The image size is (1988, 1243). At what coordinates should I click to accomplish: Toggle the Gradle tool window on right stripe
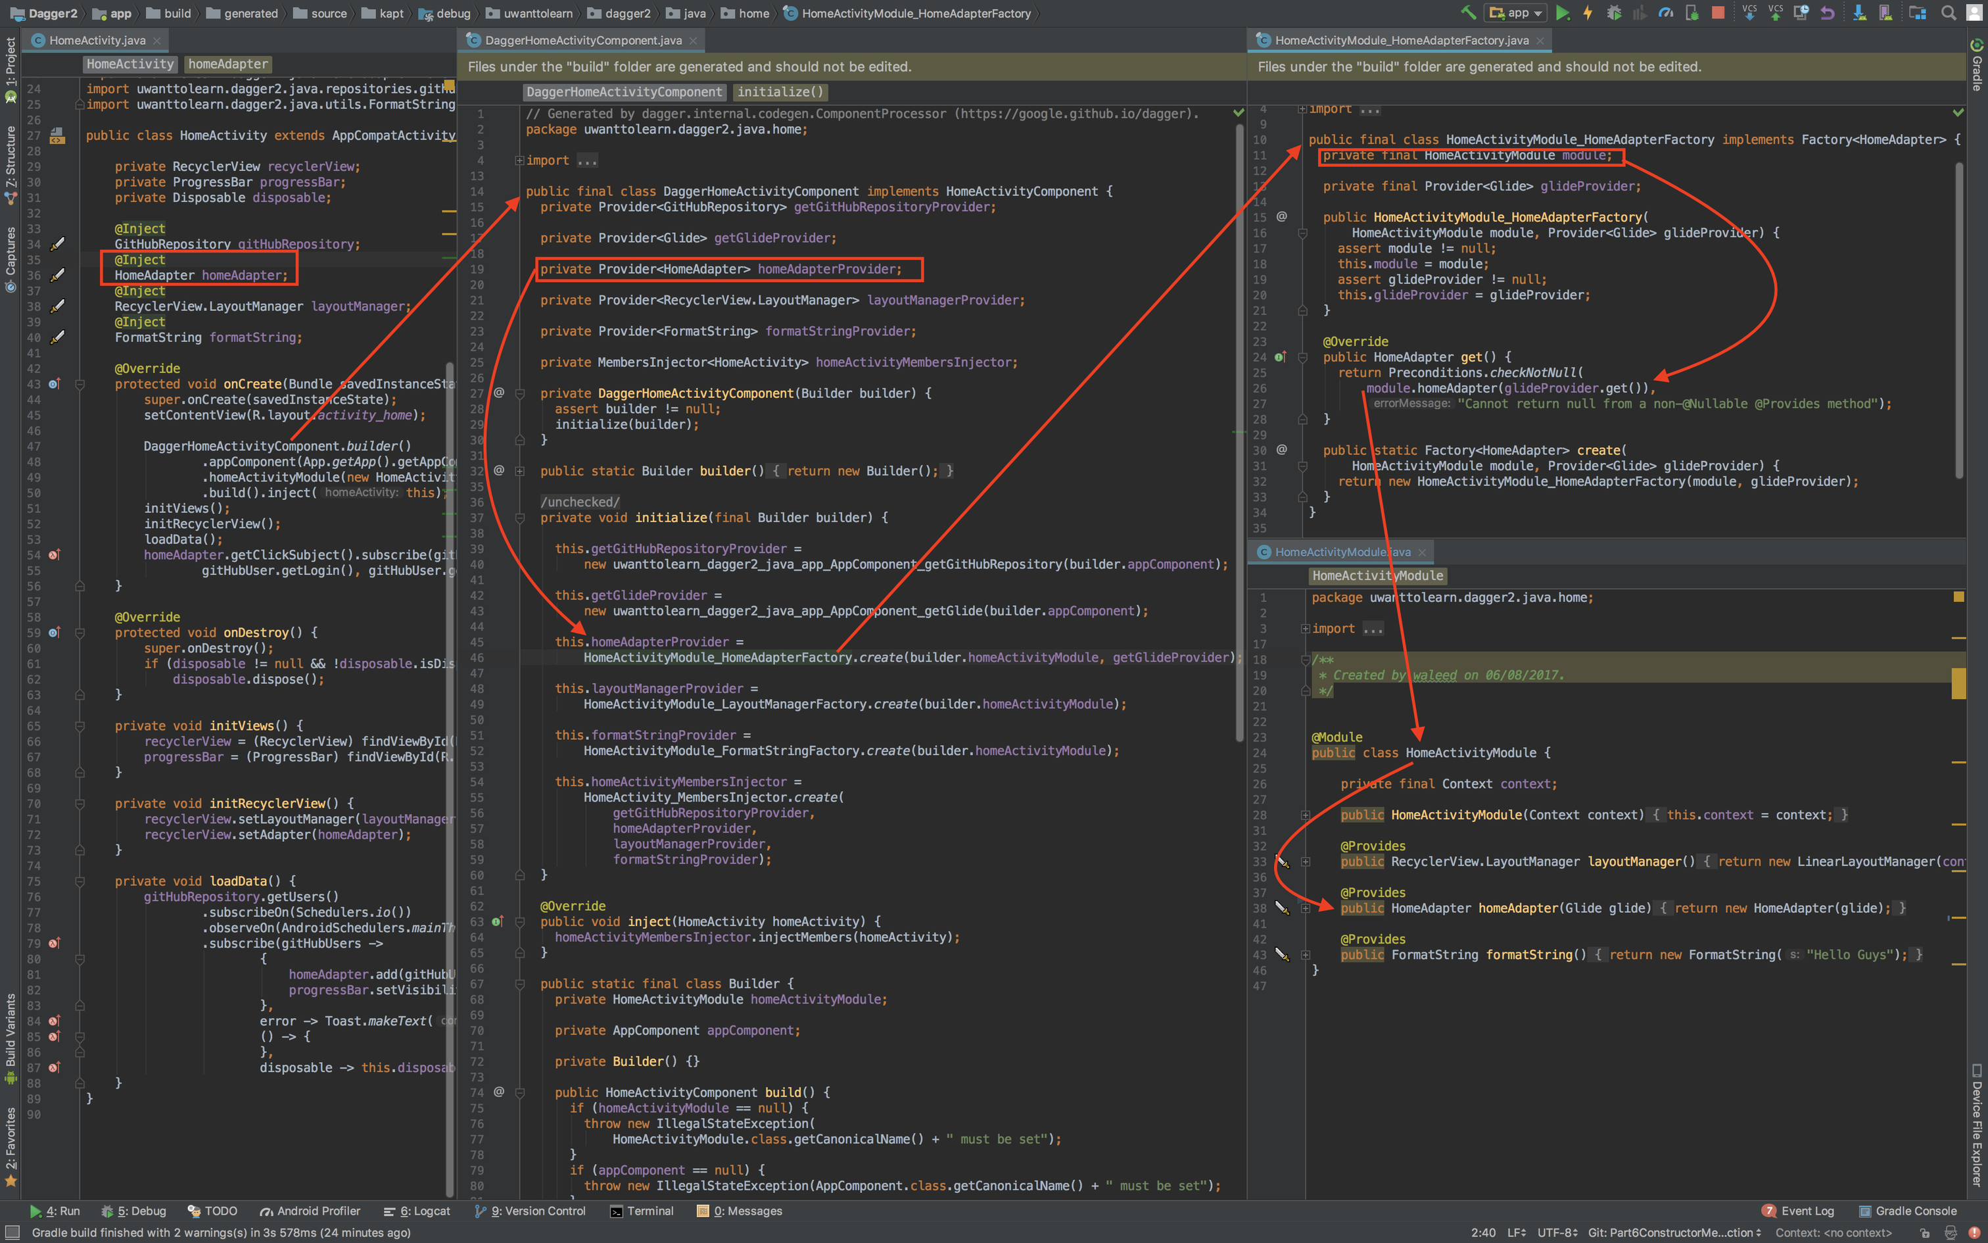(1977, 66)
